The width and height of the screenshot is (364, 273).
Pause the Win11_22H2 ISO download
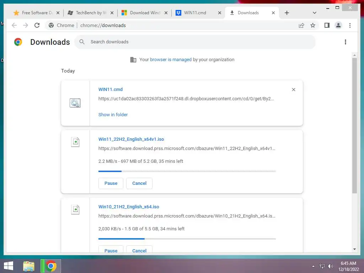111,183
